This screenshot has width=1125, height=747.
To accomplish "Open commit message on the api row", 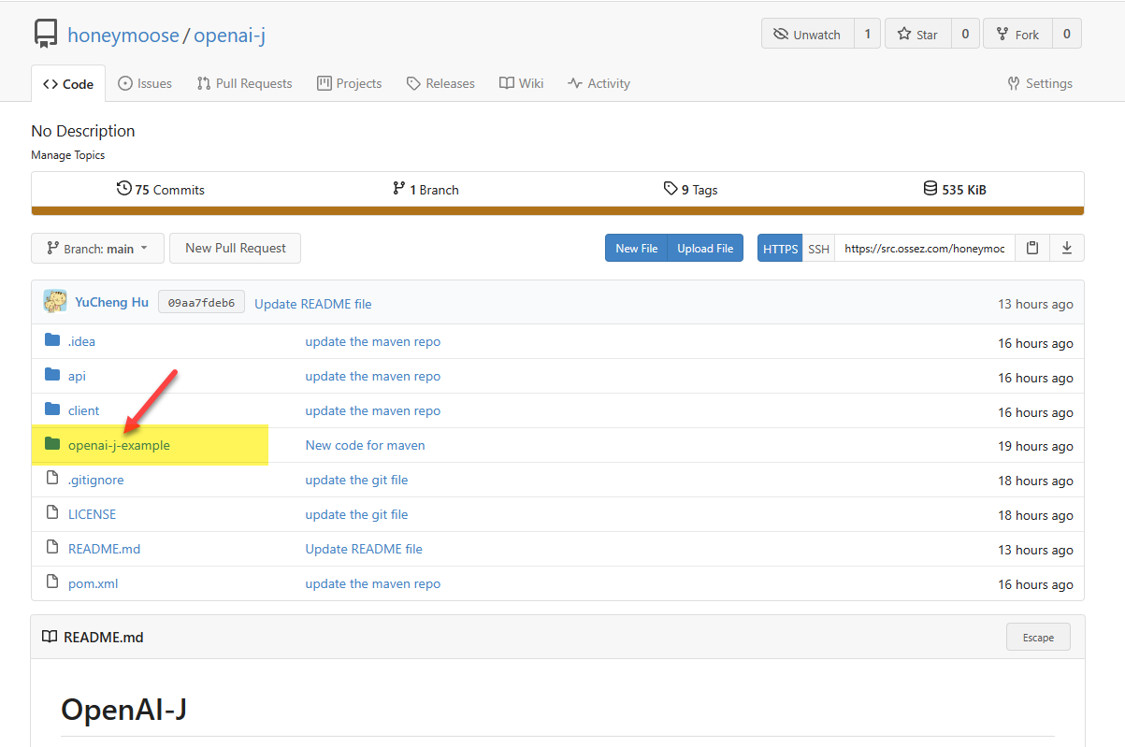I will [373, 376].
